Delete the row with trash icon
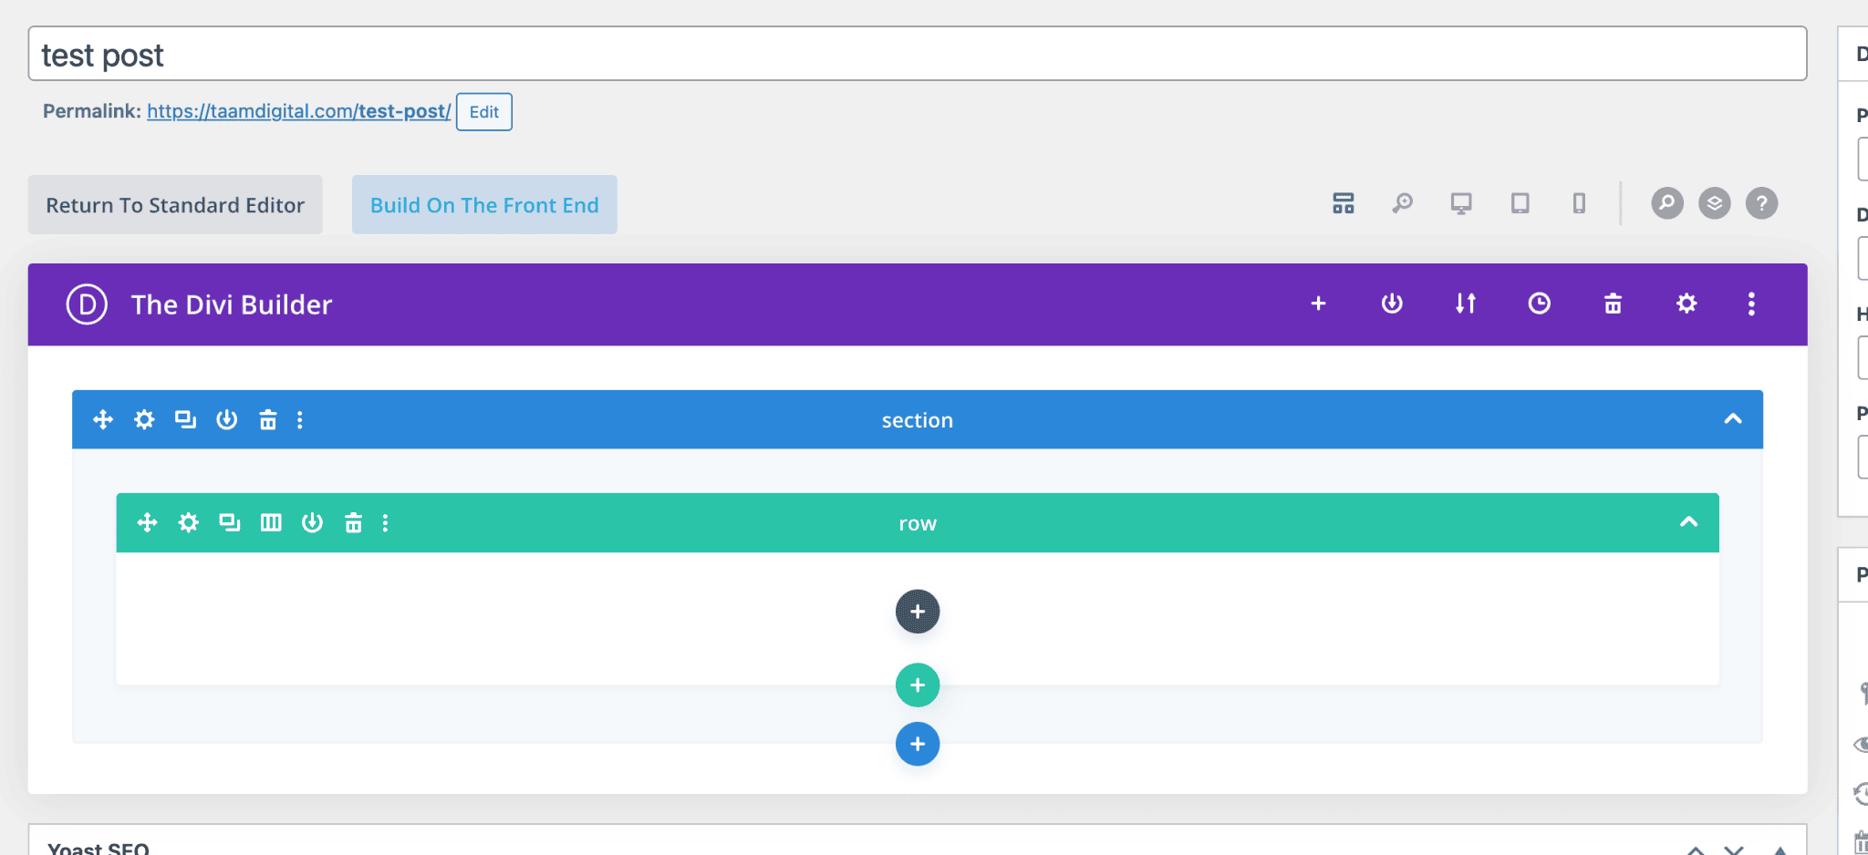1868x855 pixels. point(353,522)
